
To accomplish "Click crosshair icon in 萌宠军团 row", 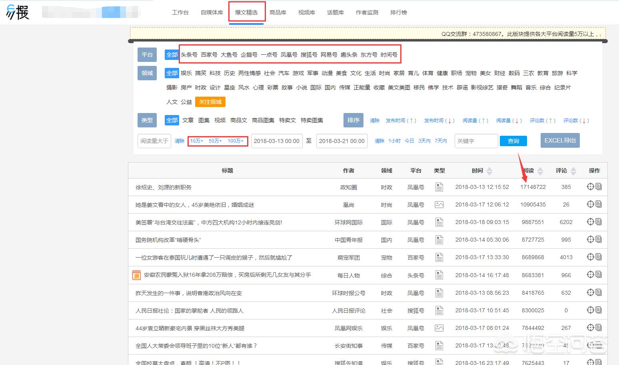I will (590, 257).
